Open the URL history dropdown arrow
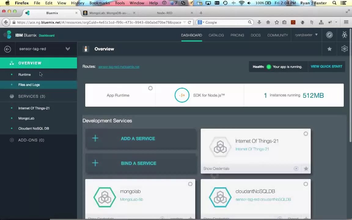The height and width of the screenshot is (220, 352). pos(185,22)
